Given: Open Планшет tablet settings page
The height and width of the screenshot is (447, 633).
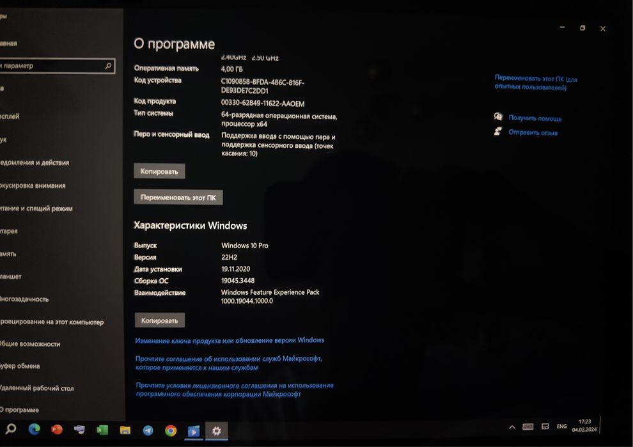Looking at the screenshot, I should point(11,277).
